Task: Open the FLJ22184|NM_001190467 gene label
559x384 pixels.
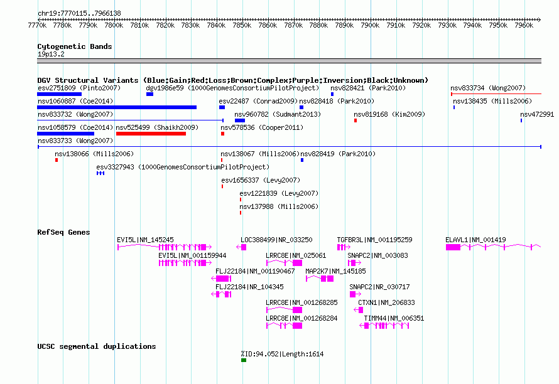Action: 255,271
